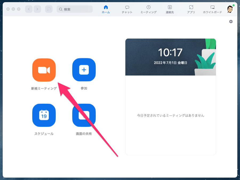
Task: Click the red close window button
Action: pyautogui.click(x=8, y=9)
